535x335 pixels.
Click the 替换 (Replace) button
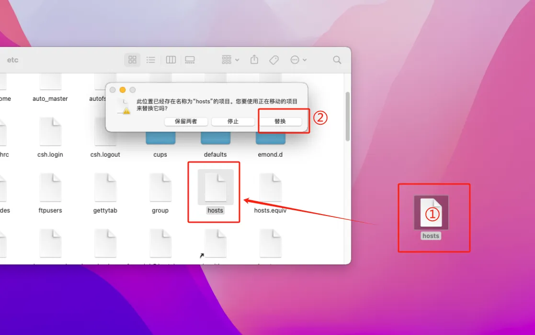(x=280, y=121)
